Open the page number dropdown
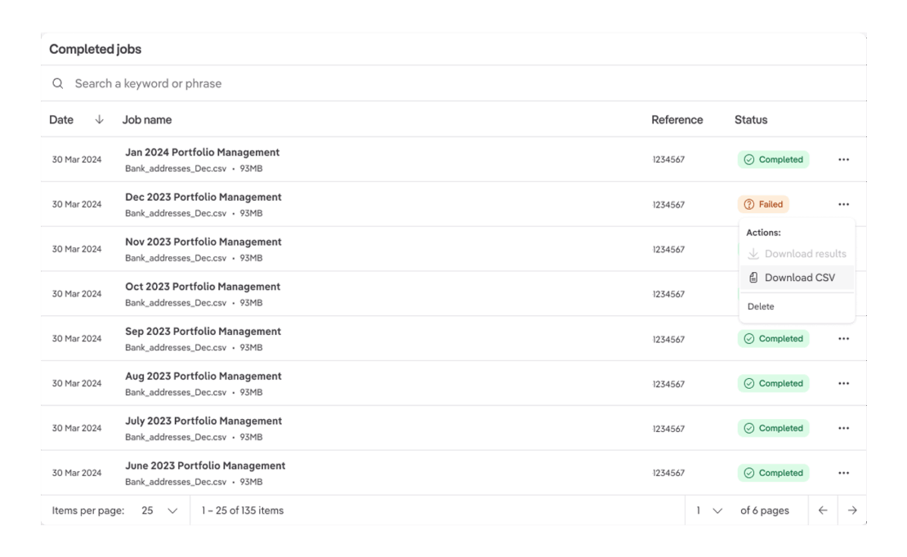The height and width of the screenshot is (557, 907). (708, 510)
